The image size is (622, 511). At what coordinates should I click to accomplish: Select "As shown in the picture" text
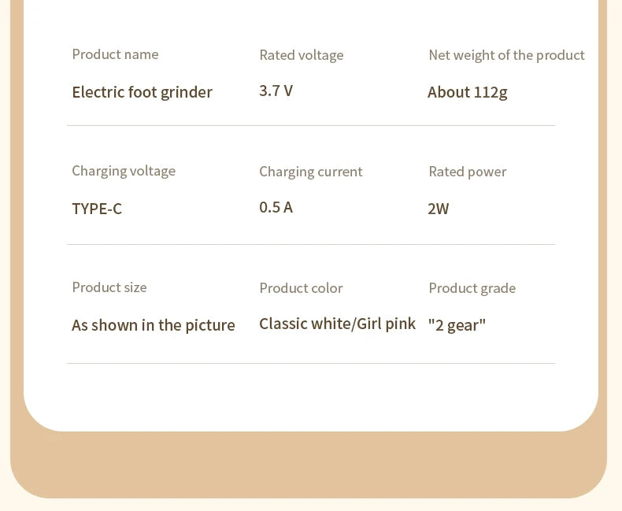tap(154, 325)
